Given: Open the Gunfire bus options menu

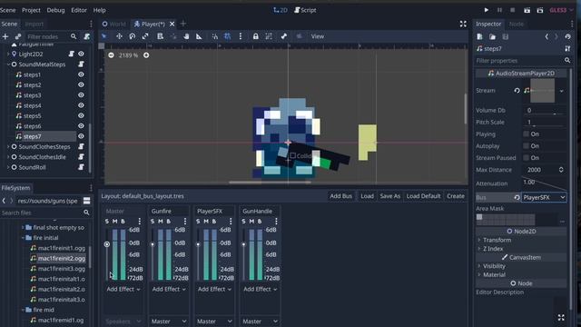Looking at the screenshot, I should 185,222.
